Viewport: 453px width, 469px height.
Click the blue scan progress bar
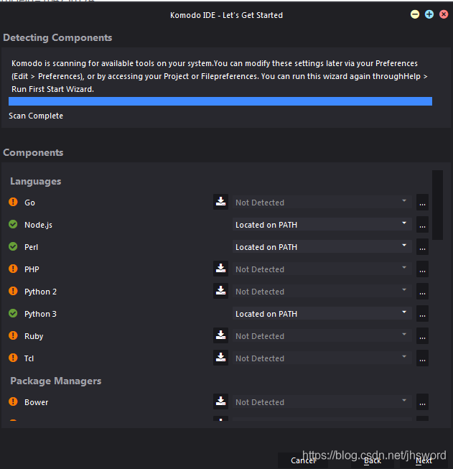(220, 101)
